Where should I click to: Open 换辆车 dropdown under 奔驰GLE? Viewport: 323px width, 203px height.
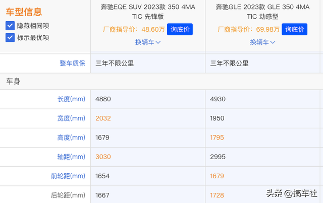tap(262, 42)
